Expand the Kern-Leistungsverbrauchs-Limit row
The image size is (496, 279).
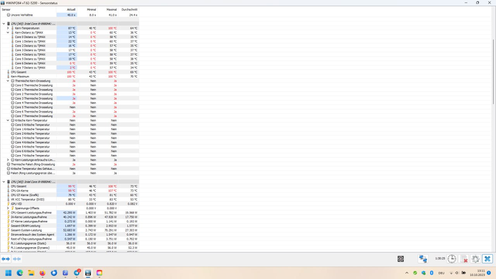point(8,160)
